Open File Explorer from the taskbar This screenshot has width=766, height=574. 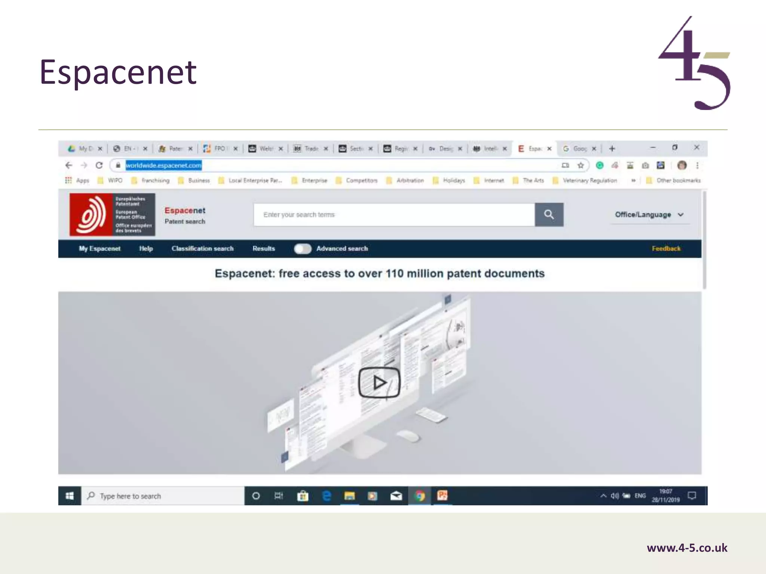tap(349, 496)
